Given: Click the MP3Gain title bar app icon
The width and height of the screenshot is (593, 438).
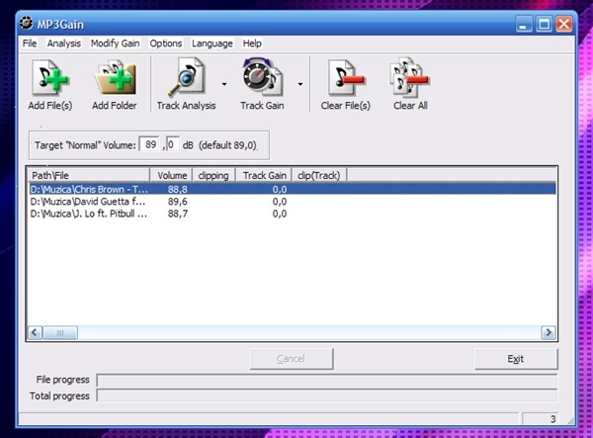Looking at the screenshot, I should point(26,24).
